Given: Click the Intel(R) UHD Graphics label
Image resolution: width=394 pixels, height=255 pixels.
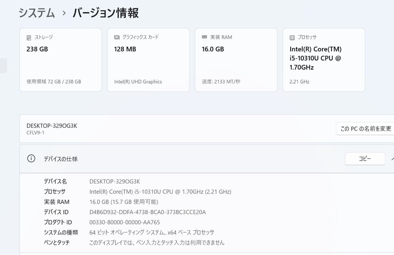Looking at the screenshot, I should 138,82.
